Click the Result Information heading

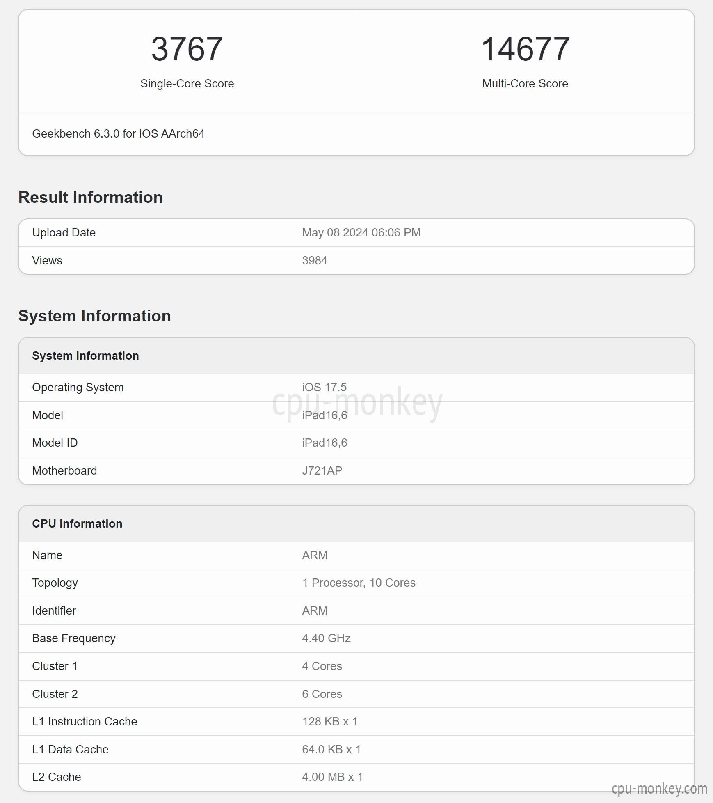coord(91,197)
